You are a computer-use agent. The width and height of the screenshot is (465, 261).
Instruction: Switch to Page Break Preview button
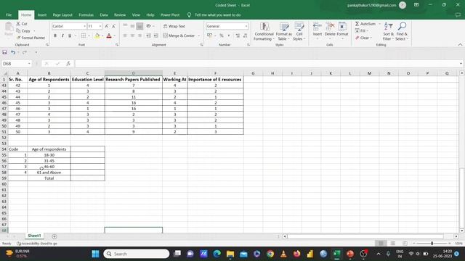coord(405,244)
